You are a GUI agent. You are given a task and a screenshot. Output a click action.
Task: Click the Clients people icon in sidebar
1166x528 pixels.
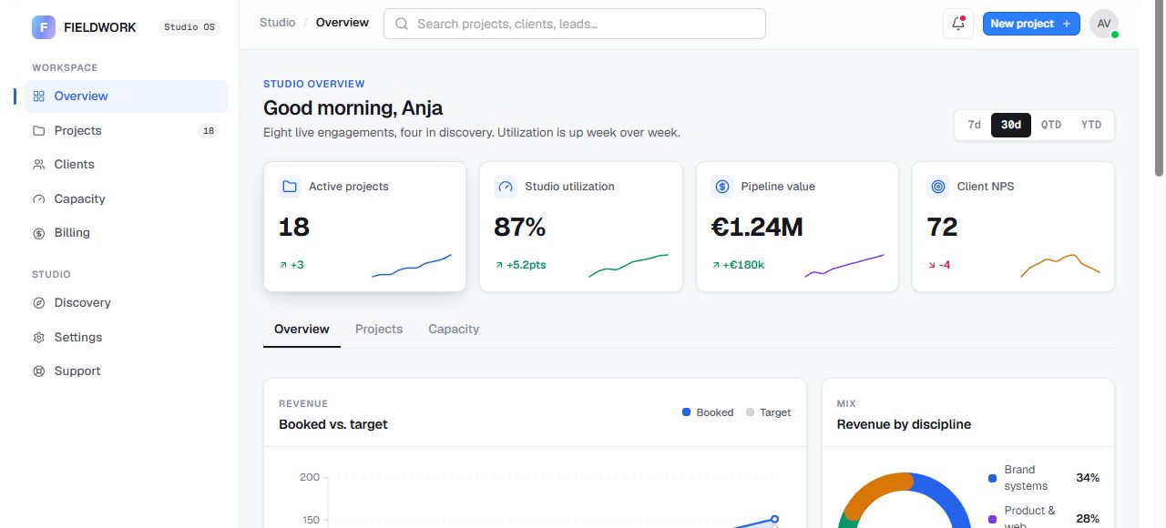tap(38, 165)
